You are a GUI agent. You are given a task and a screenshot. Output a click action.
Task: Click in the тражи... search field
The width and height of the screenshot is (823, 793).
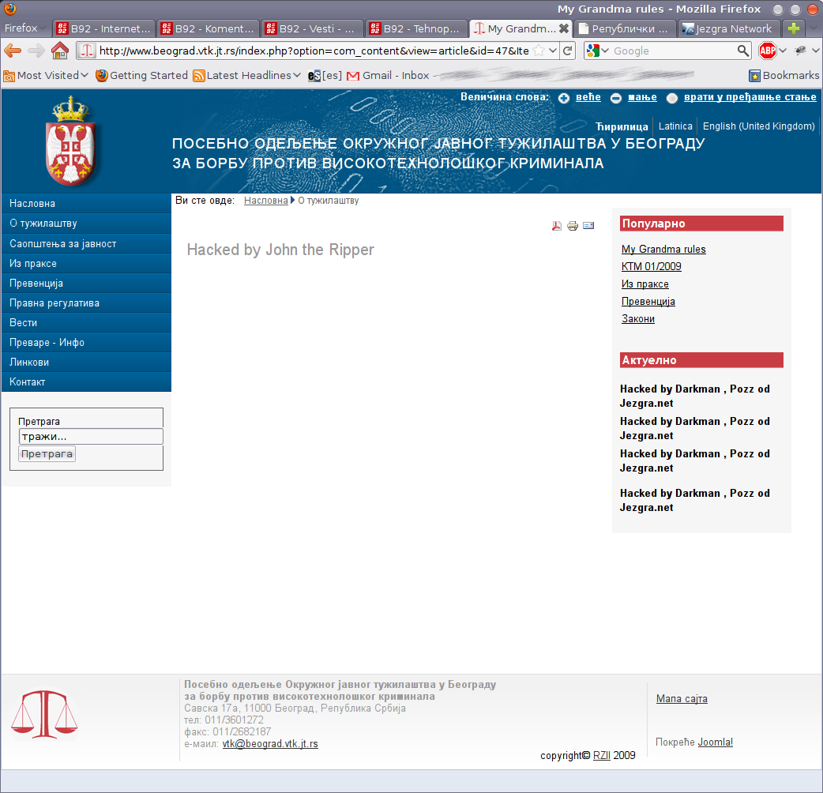coord(91,436)
